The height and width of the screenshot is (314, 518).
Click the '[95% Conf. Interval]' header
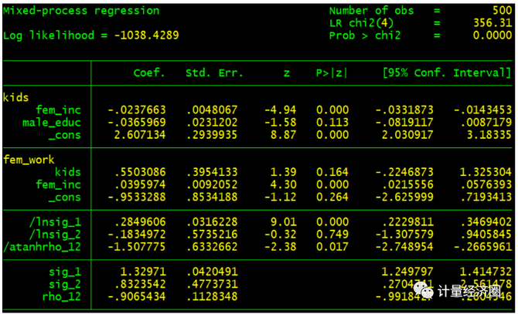(x=447, y=73)
